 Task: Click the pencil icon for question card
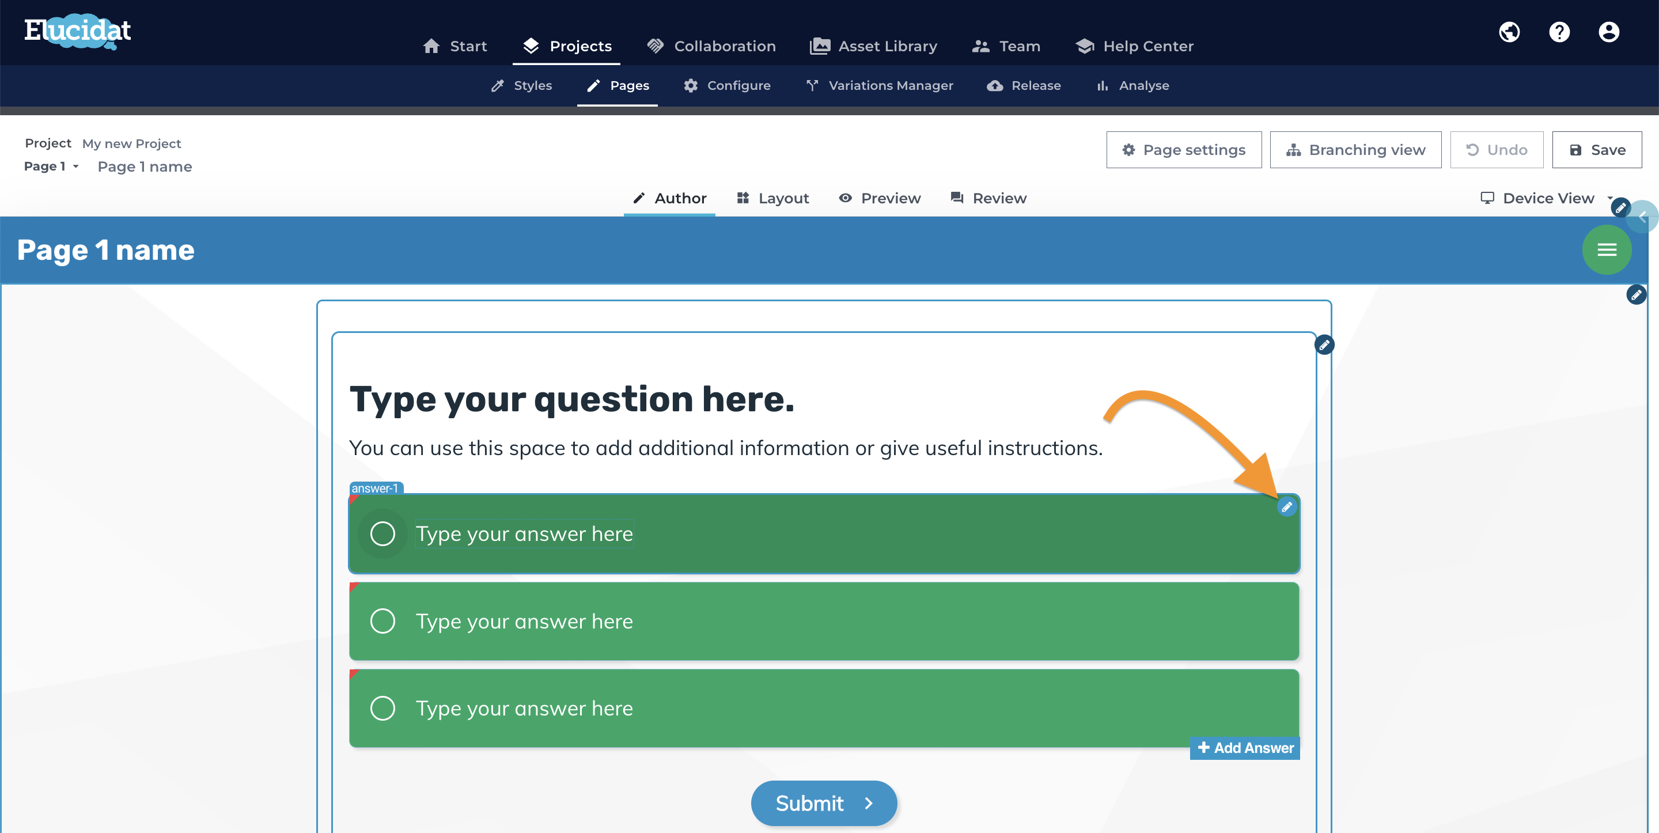pos(1324,345)
